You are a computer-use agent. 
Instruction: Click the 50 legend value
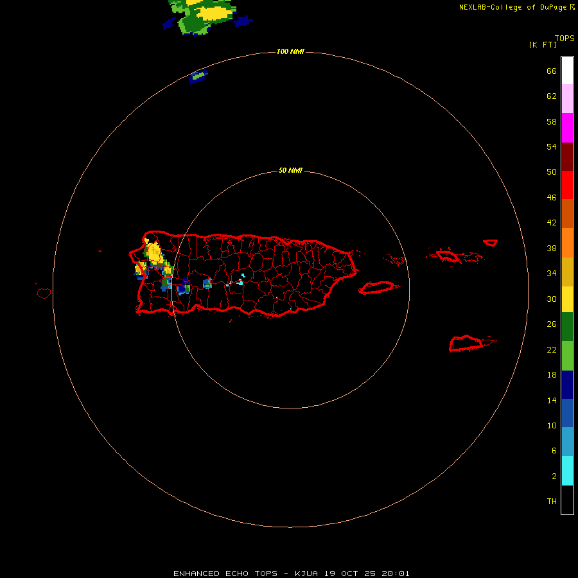pos(552,172)
